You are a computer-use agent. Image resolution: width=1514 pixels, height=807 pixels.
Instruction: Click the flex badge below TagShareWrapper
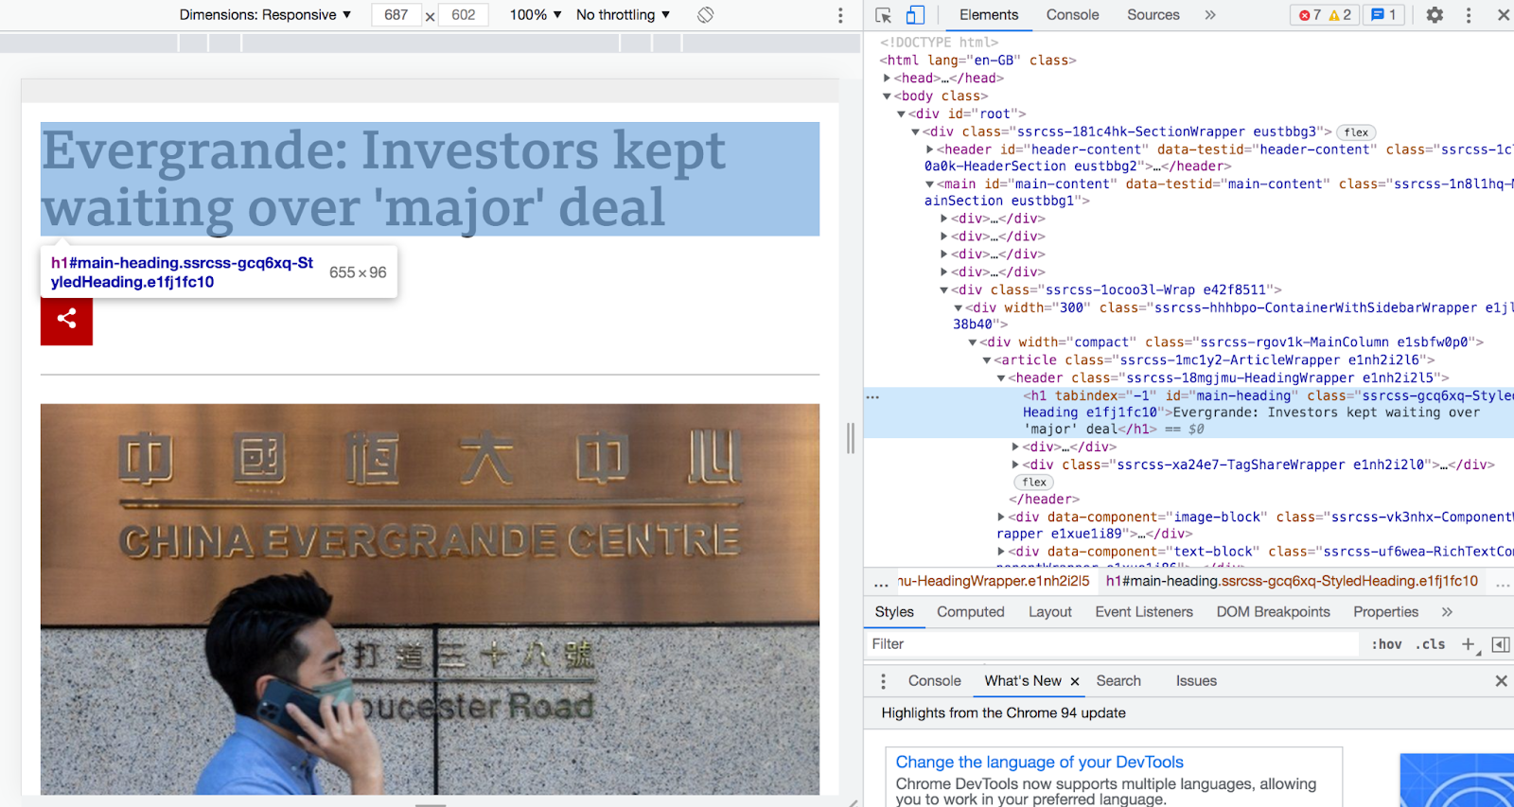pyautogui.click(x=1034, y=482)
